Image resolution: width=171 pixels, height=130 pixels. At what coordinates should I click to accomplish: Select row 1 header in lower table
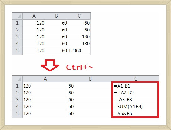pyautogui.click(x=17, y=86)
